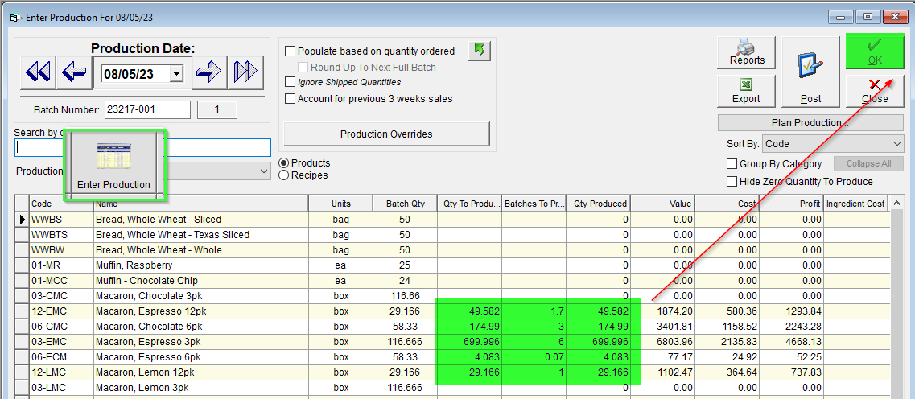Click Qty Produced cell 4.083
The width and height of the screenshot is (915, 399).
coord(598,356)
